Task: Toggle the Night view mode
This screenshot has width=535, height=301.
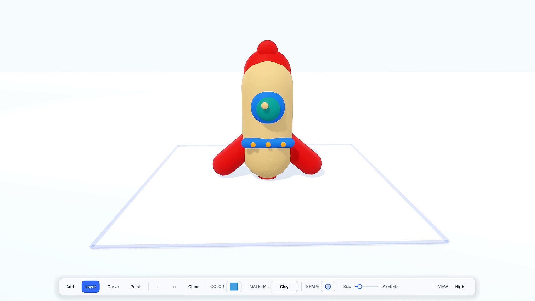Action: tap(460, 287)
